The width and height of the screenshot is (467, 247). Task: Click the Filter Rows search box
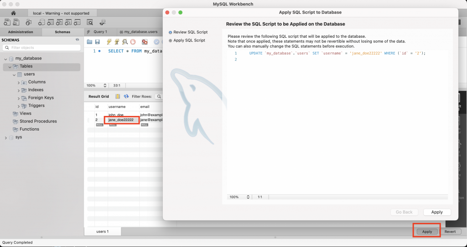159,96
